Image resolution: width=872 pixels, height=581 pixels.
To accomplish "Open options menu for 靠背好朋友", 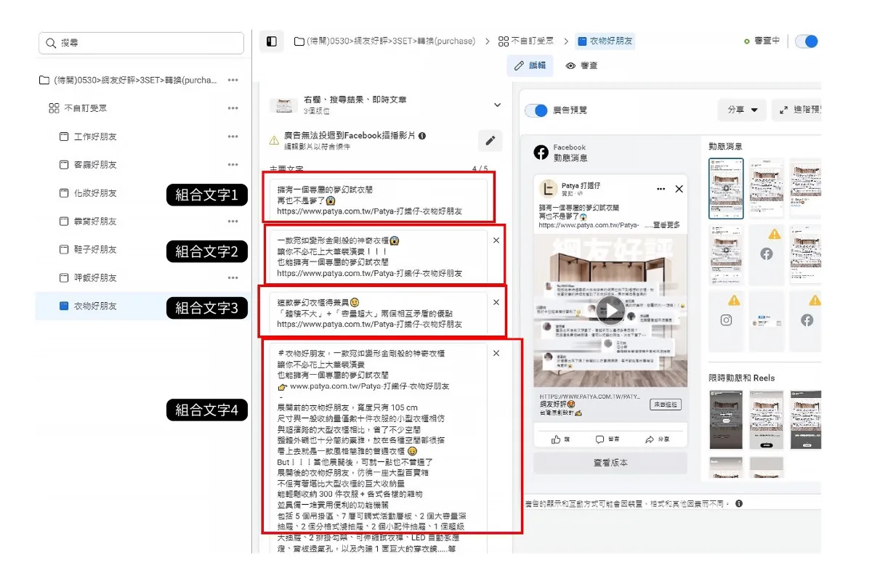I will pos(233,222).
